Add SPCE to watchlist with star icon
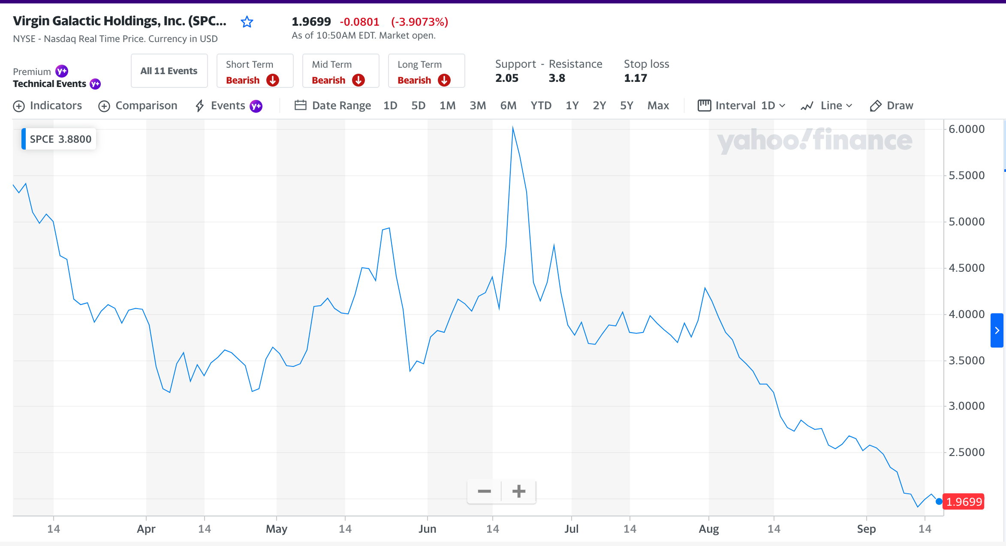 click(x=247, y=22)
